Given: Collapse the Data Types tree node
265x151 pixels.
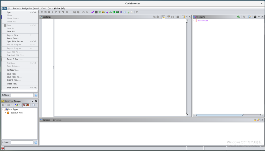Looking at the screenshot, I should 3,109.
